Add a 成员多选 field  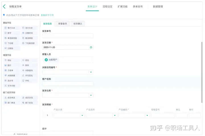(29, 98)
